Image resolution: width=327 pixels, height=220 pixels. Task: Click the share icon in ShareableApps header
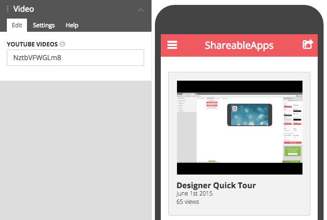pyautogui.click(x=308, y=44)
